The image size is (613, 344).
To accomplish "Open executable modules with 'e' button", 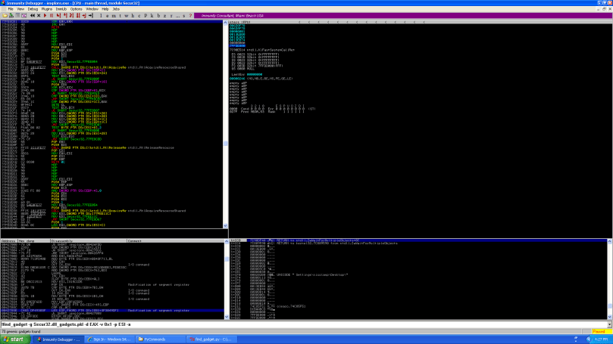I will coord(107,15).
